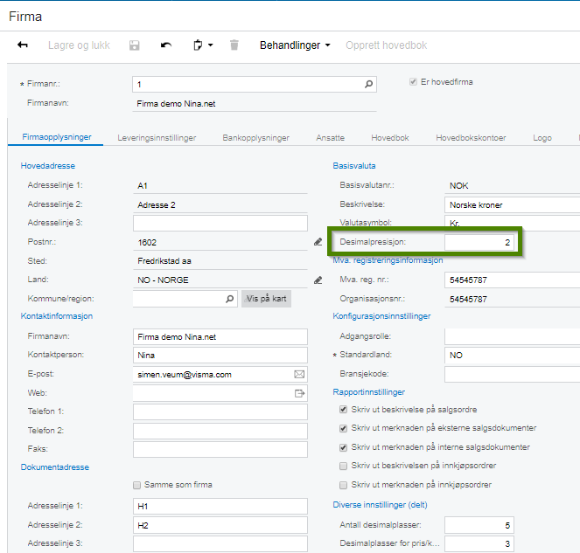Click the back arrow icon in toolbar
580x553 pixels.
click(23, 45)
